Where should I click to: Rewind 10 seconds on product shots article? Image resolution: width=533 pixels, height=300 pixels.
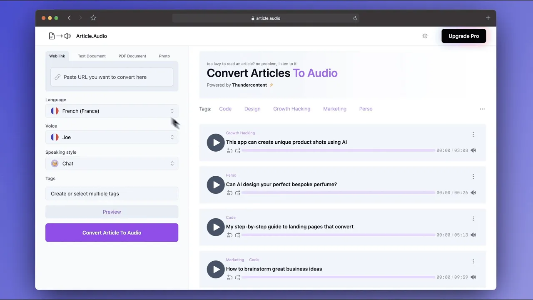pyautogui.click(x=229, y=150)
